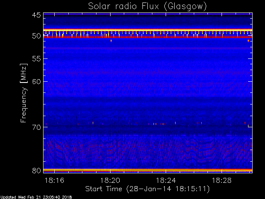
Task: Click the "Start Time (28-Jan-14 18:15:11)" label
Action: (147, 189)
